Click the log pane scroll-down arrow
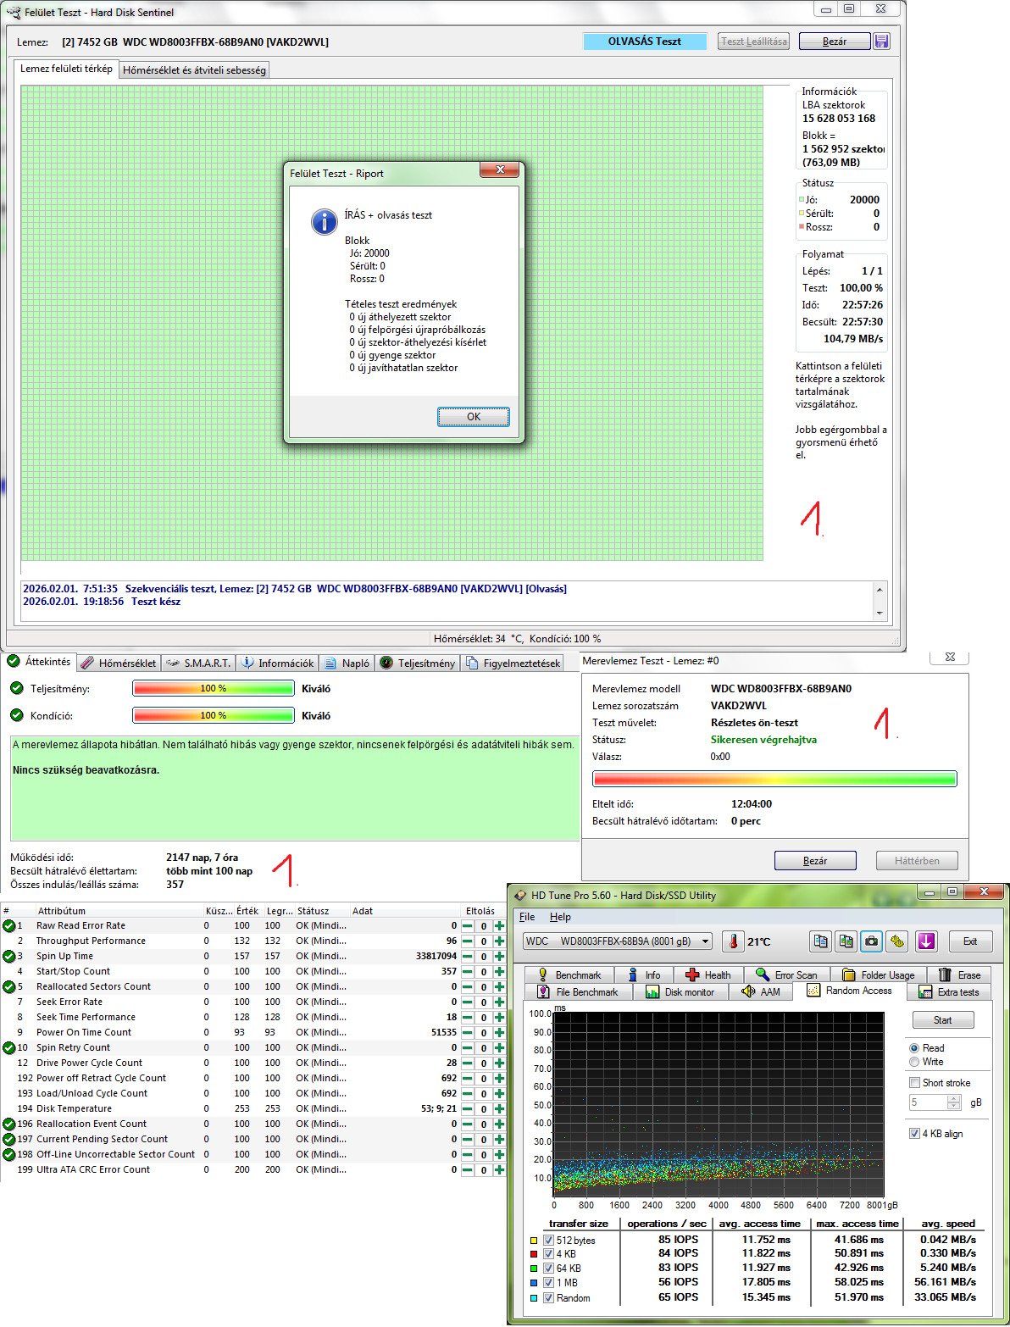This screenshot has width=1010, height=1327. 880,613
